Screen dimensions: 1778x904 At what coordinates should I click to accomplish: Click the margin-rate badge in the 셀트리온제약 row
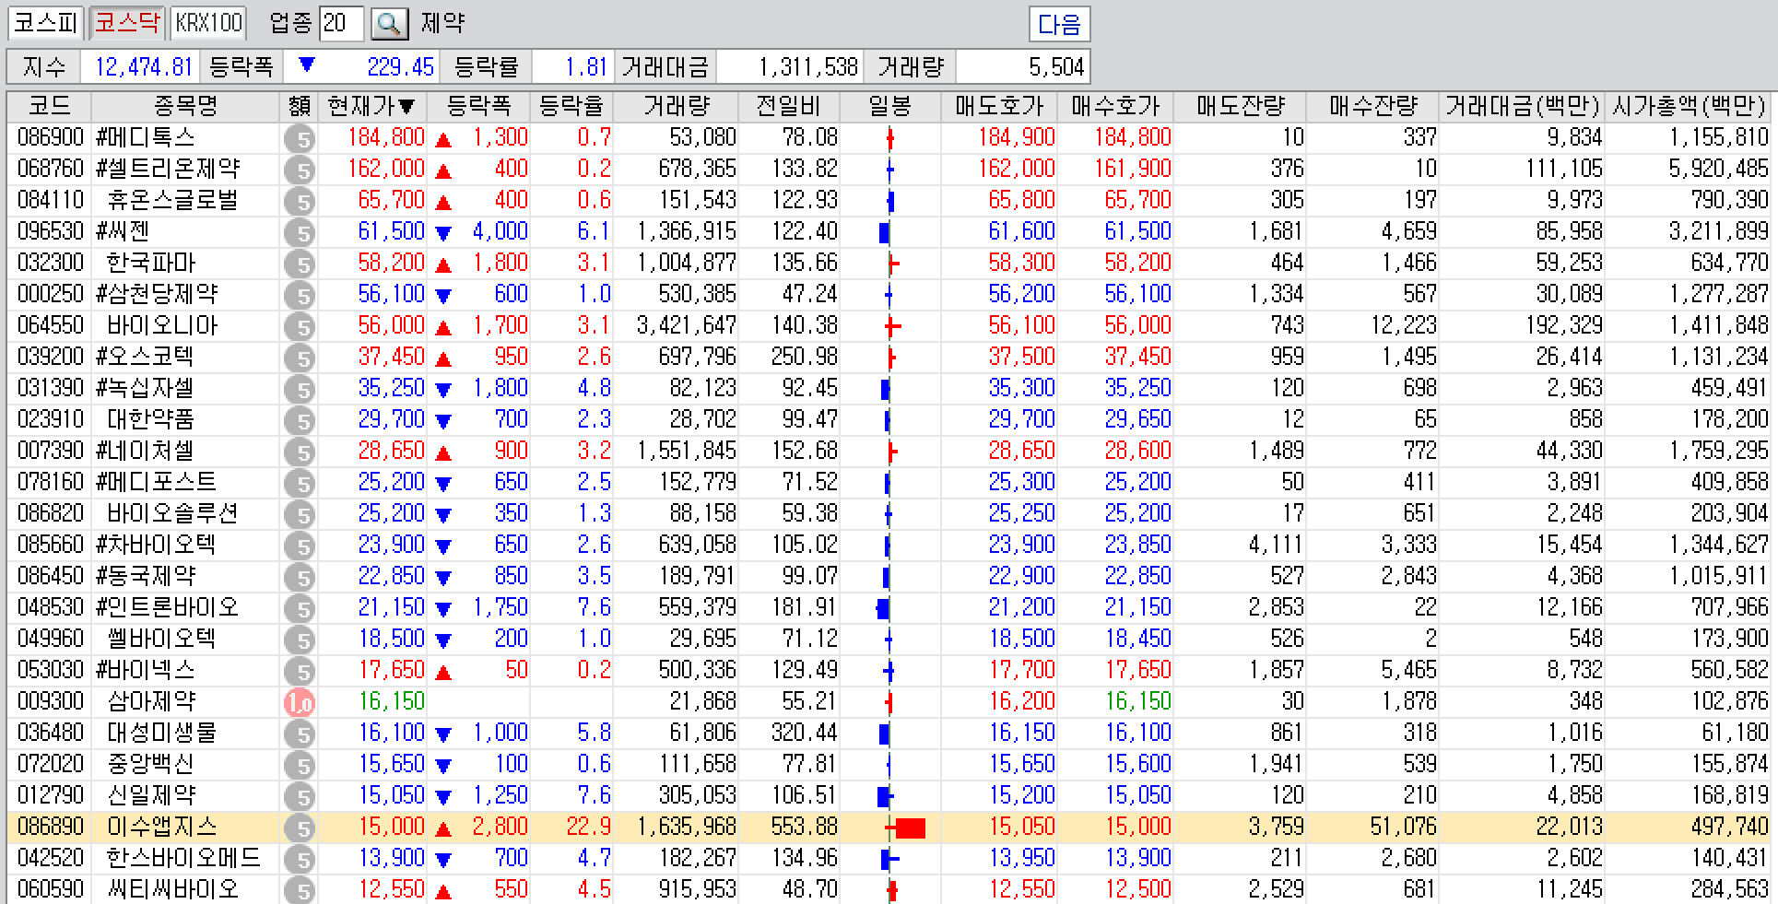pos(300,171)
